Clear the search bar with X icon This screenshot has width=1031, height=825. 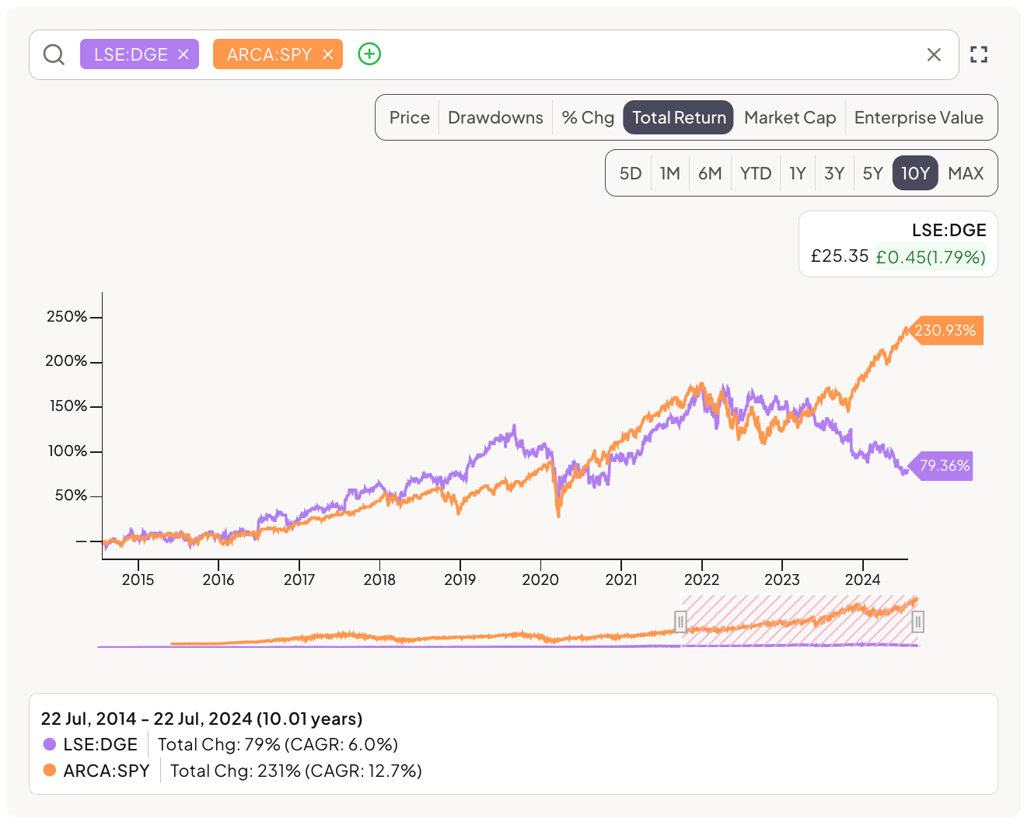point(934,54)
